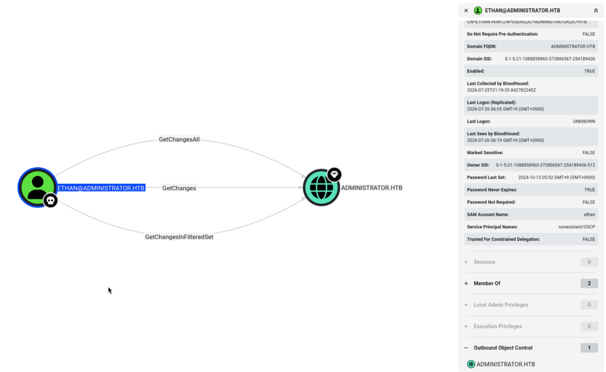Click the panel title ETHAN@ADMINISTRATOR.HTB
606x372 pixels.
(x=522, y=10)
